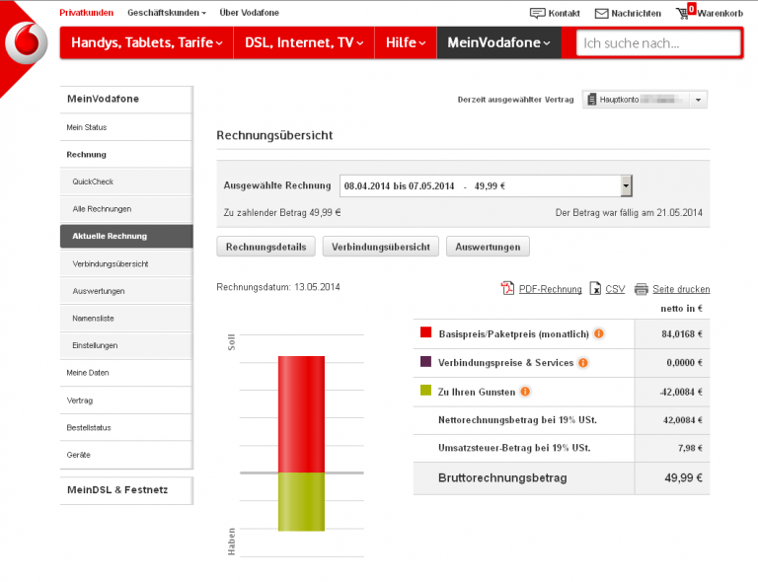Click info icon next to Verbindungspreise & Services
Viewport: 758px width, 582px height.
[583, 363]
